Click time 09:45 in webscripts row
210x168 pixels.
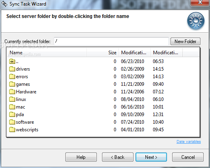pyautogui.click(x=158, y=130)
